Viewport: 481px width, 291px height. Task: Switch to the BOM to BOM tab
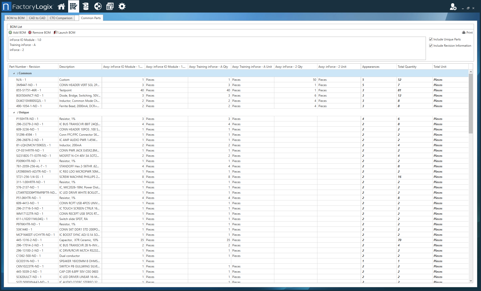[16, 18]
